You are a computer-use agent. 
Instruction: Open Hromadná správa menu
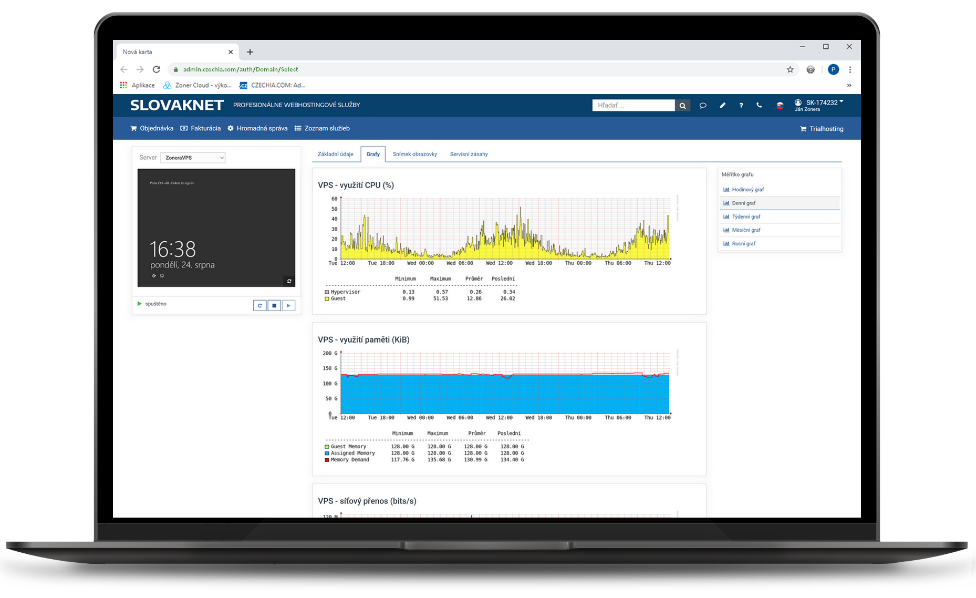257,128
